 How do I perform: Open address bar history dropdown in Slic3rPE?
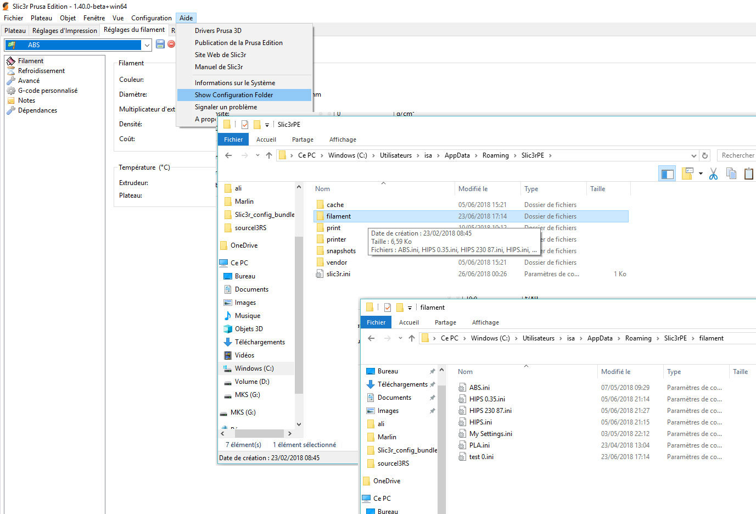[694, 155]
